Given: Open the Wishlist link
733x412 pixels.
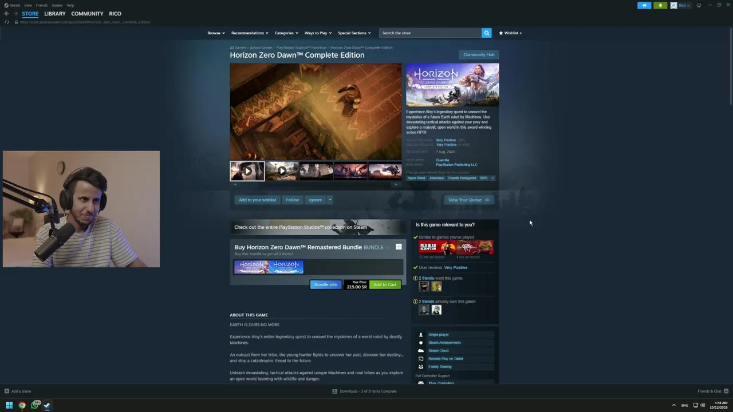Looking at the screenshot, I should [510, 33].
